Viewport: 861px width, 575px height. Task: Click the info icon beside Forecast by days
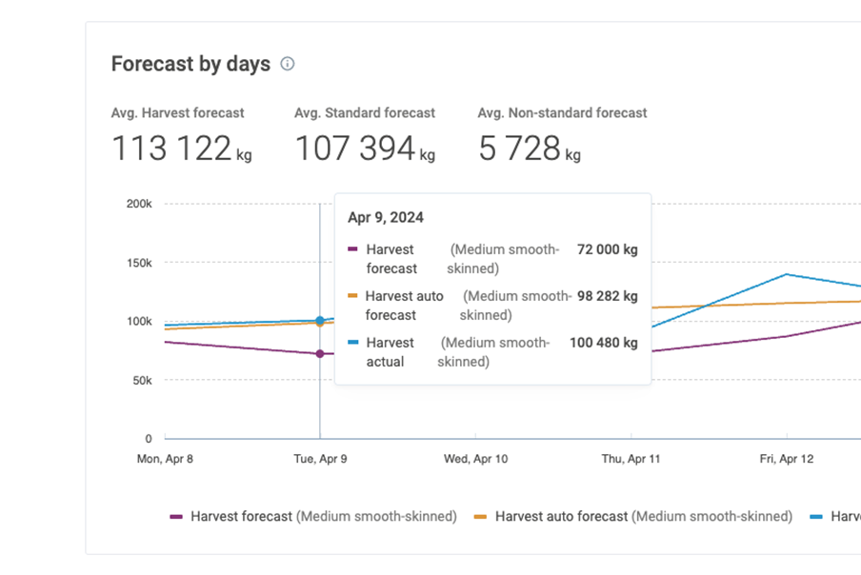[x=288, y=65]
